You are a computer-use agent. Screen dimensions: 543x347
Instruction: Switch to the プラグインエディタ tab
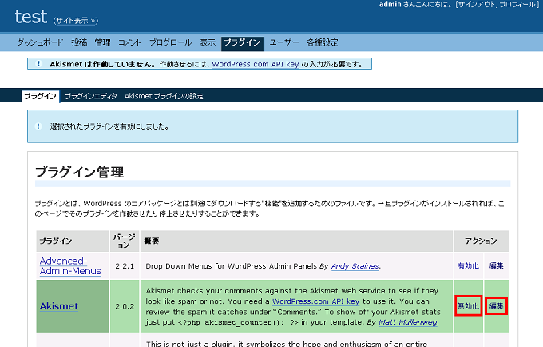pos(91,96)
